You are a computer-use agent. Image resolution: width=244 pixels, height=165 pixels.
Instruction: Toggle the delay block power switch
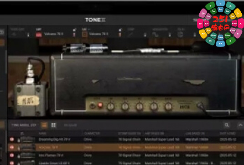point(195,35)
